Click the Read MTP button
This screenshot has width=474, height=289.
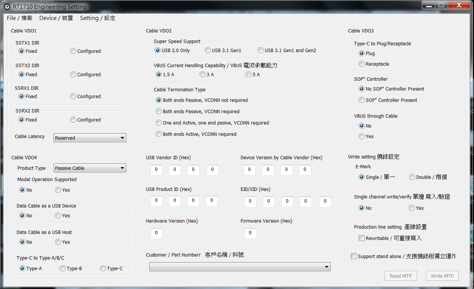(401, 276)
